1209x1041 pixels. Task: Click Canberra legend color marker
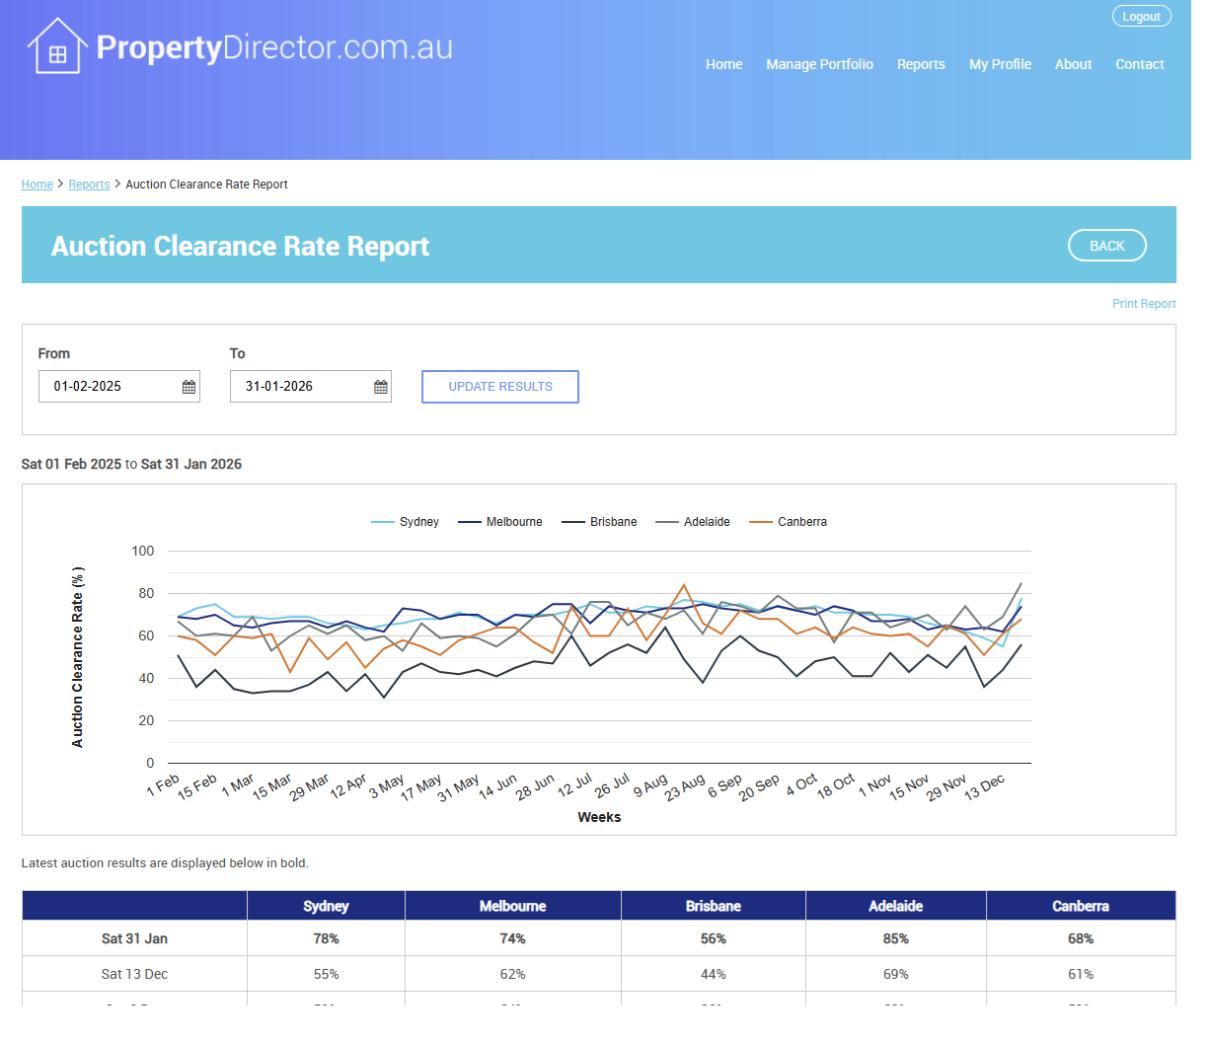tap(760, 522)
